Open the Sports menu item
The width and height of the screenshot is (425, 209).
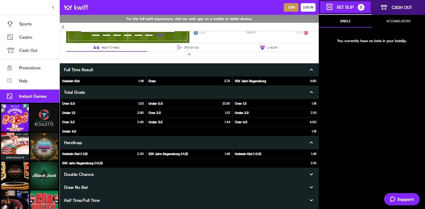(30, 24)
